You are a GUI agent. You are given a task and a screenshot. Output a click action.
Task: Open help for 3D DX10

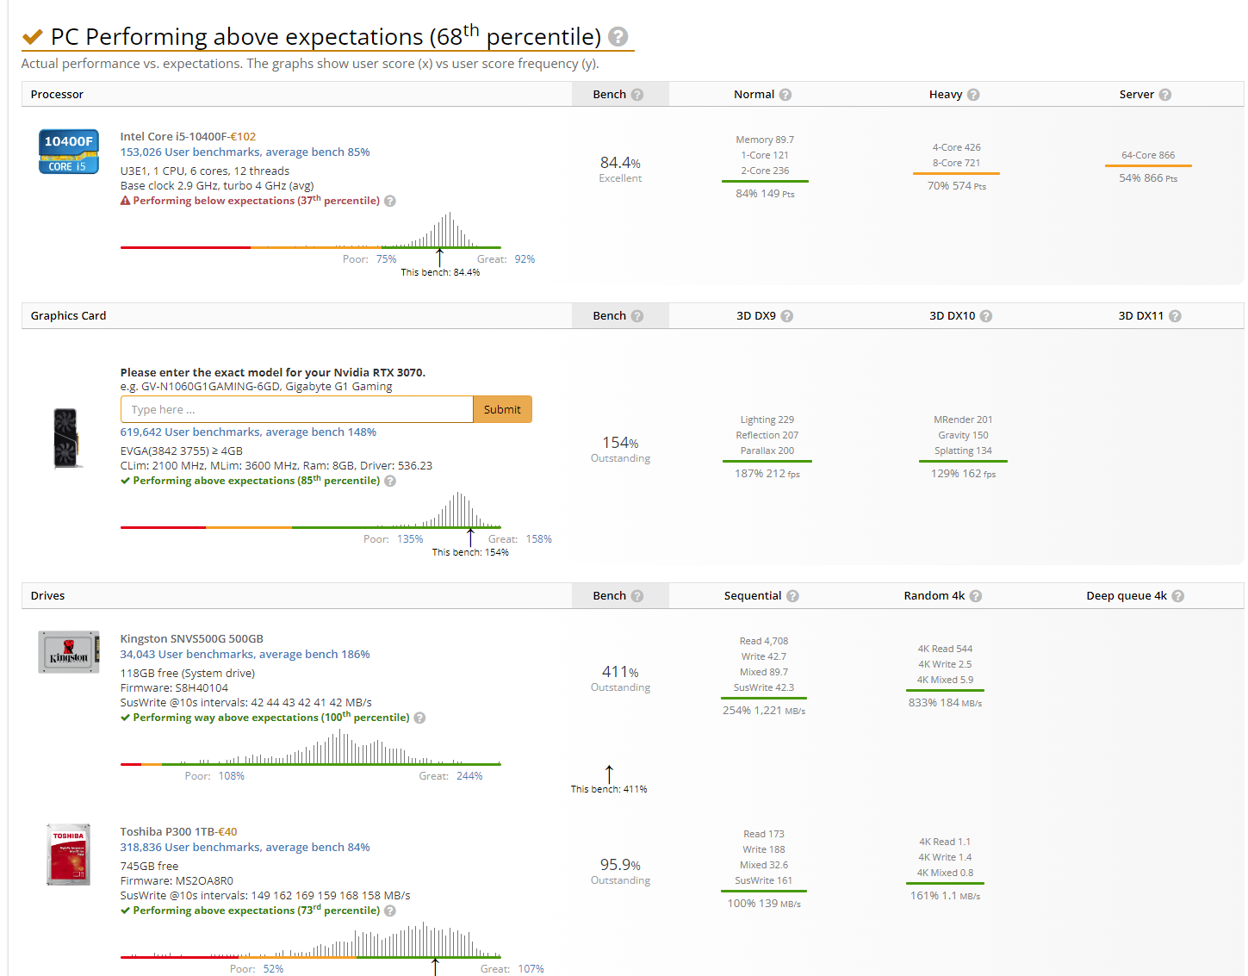coord(986,316)
